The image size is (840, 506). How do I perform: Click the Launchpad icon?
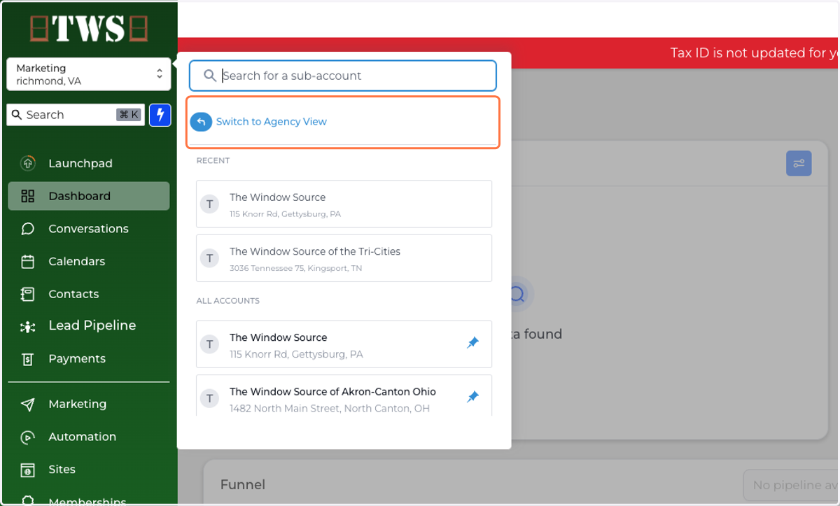point(28,163)
